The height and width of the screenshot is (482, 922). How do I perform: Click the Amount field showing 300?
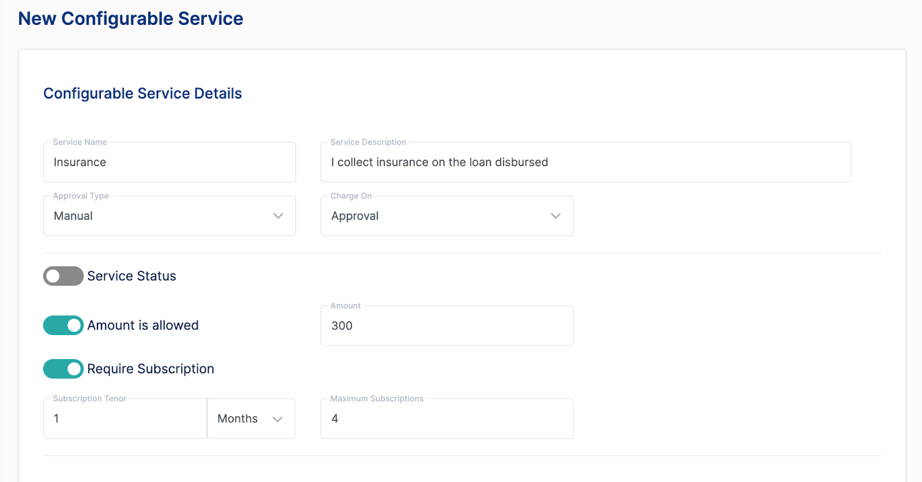coord(447,326)
